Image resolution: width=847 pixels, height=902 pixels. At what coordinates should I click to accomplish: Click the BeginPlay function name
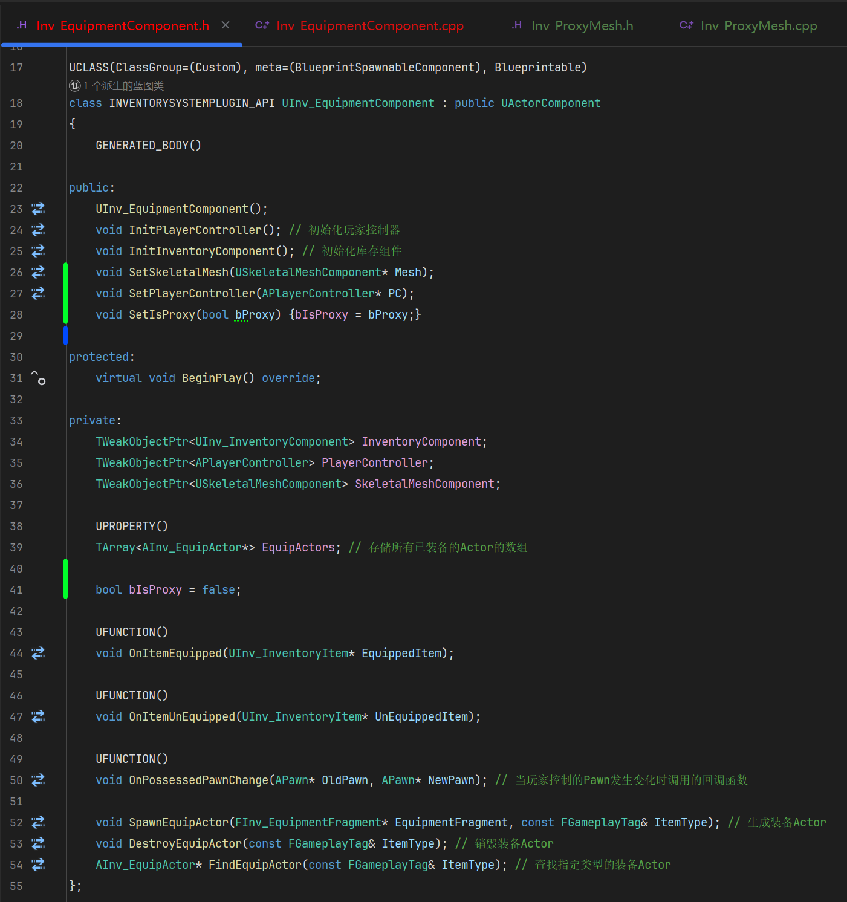(212, 378)
